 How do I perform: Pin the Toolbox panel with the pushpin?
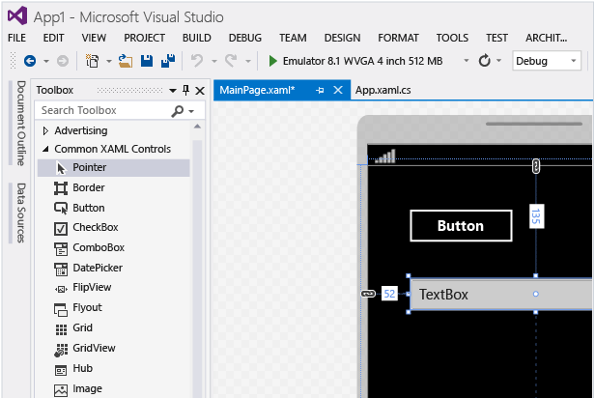[x=185, y=90]
